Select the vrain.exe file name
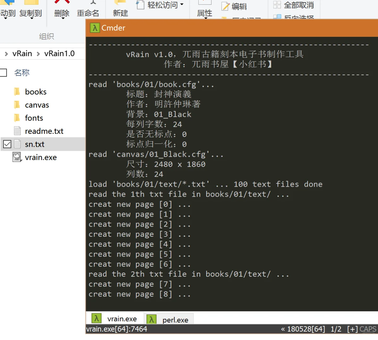 (x=41, y=157)
